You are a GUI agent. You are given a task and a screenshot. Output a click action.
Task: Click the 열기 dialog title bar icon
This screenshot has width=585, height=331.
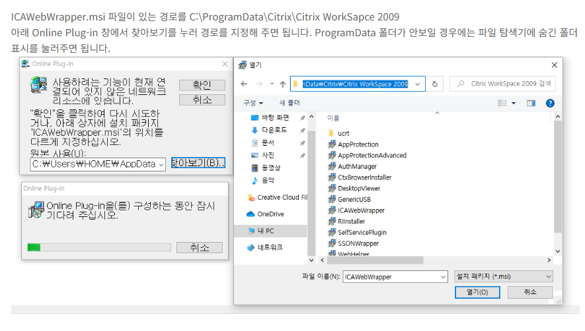[243, 65]
